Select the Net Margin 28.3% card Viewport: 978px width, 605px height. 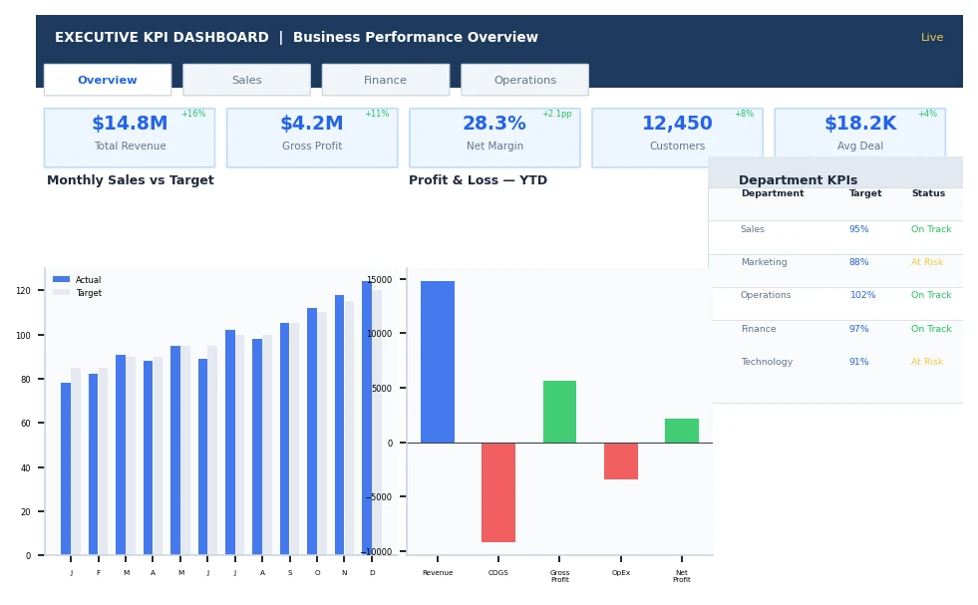pos(494,138)
